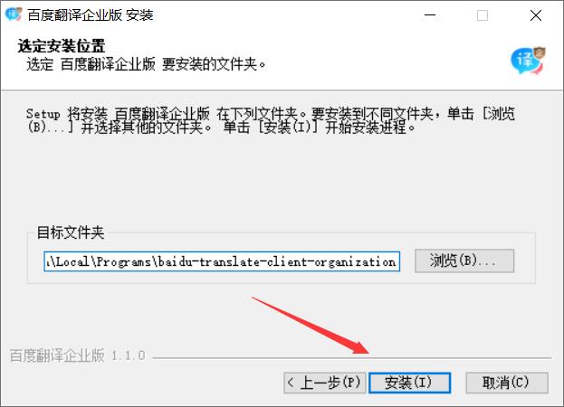
Task: Click the 目标文件夹 group label
Action: 71,232
